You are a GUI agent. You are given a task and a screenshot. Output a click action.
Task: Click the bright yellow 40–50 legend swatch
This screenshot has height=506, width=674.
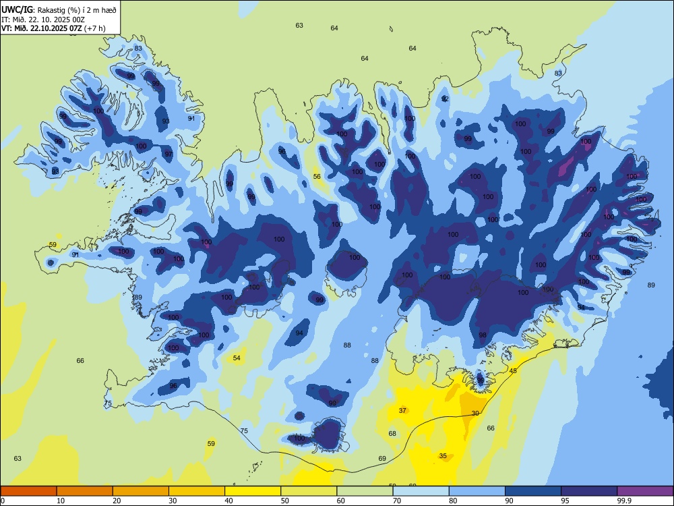click(x=253, y=491)
